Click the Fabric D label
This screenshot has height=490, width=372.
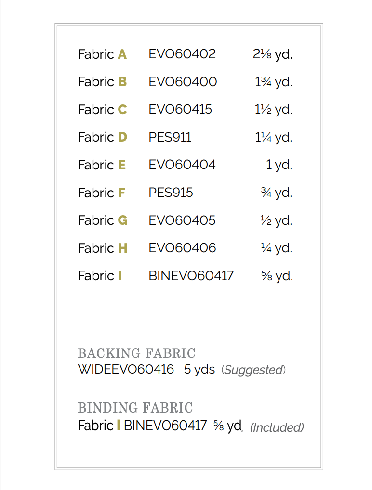pyautogui.click(x=102, y=137)
